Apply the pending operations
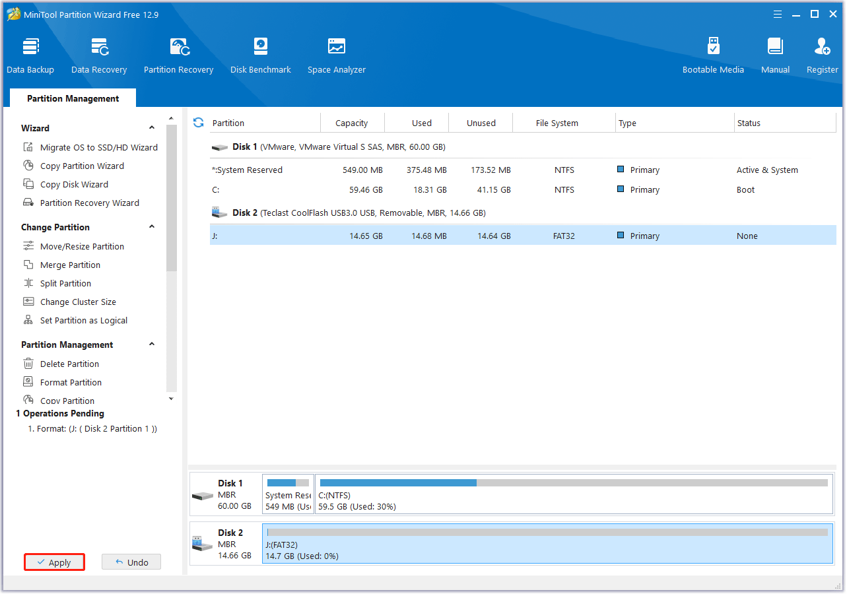The image size is (847, 594). tap(55, 562)
